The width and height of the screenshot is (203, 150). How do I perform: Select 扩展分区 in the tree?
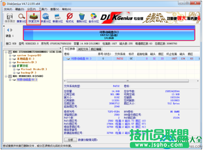pyautogui.click(x=23, y=66)
